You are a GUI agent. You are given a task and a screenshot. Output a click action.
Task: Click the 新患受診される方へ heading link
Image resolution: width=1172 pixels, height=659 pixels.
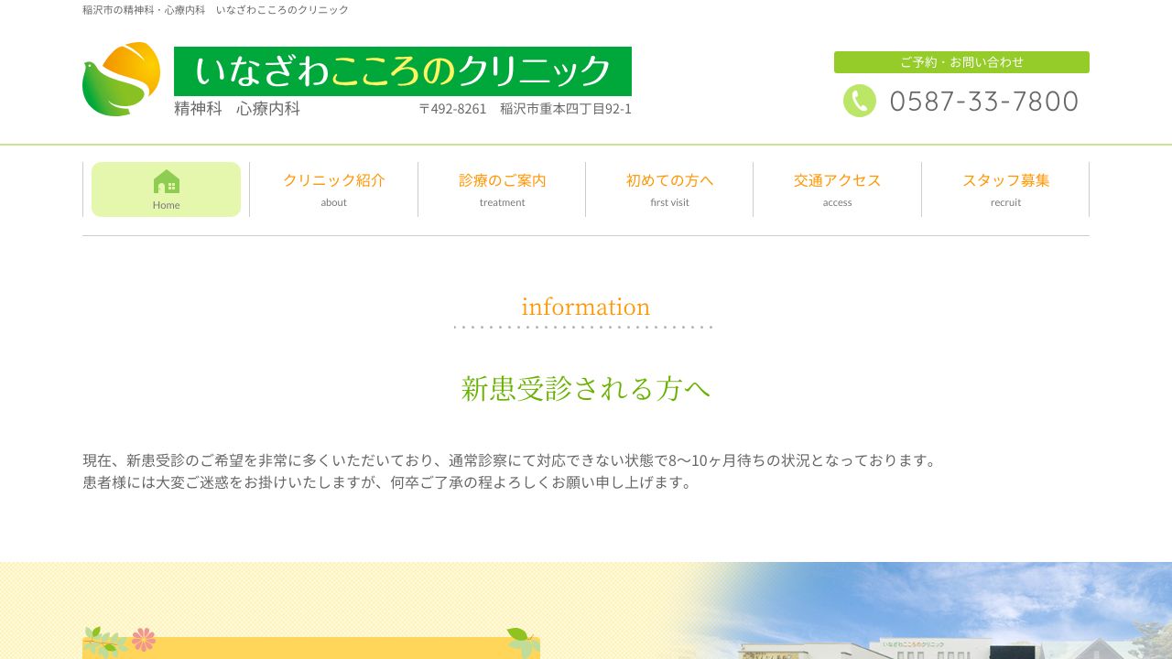point(585,388)
